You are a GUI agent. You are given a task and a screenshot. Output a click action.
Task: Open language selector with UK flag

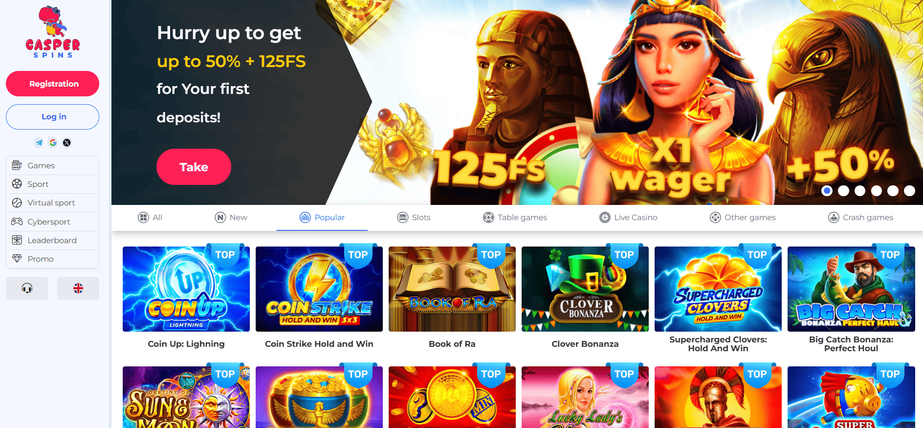point(78,289)
